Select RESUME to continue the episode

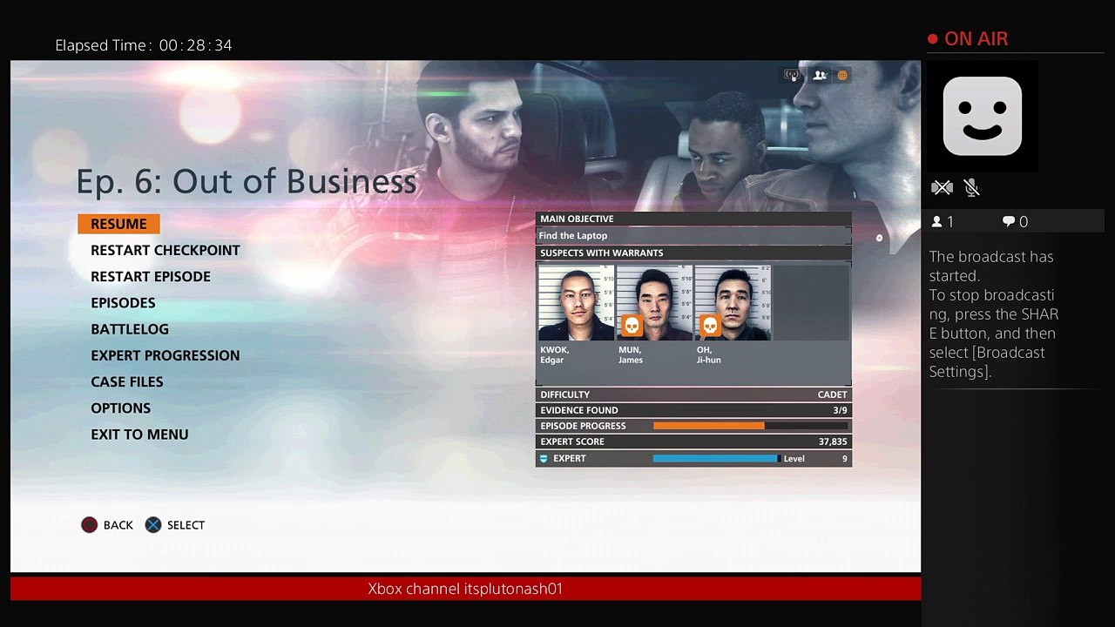[x=118, y=224]
